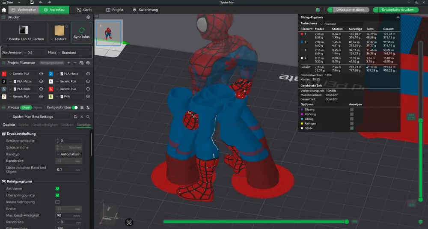Show Eilgang moves checkbox

[x=351, y=110]
